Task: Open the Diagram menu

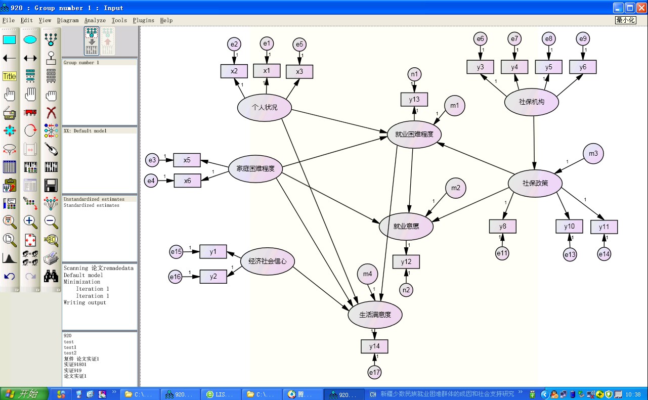Action: click(68, 20)
